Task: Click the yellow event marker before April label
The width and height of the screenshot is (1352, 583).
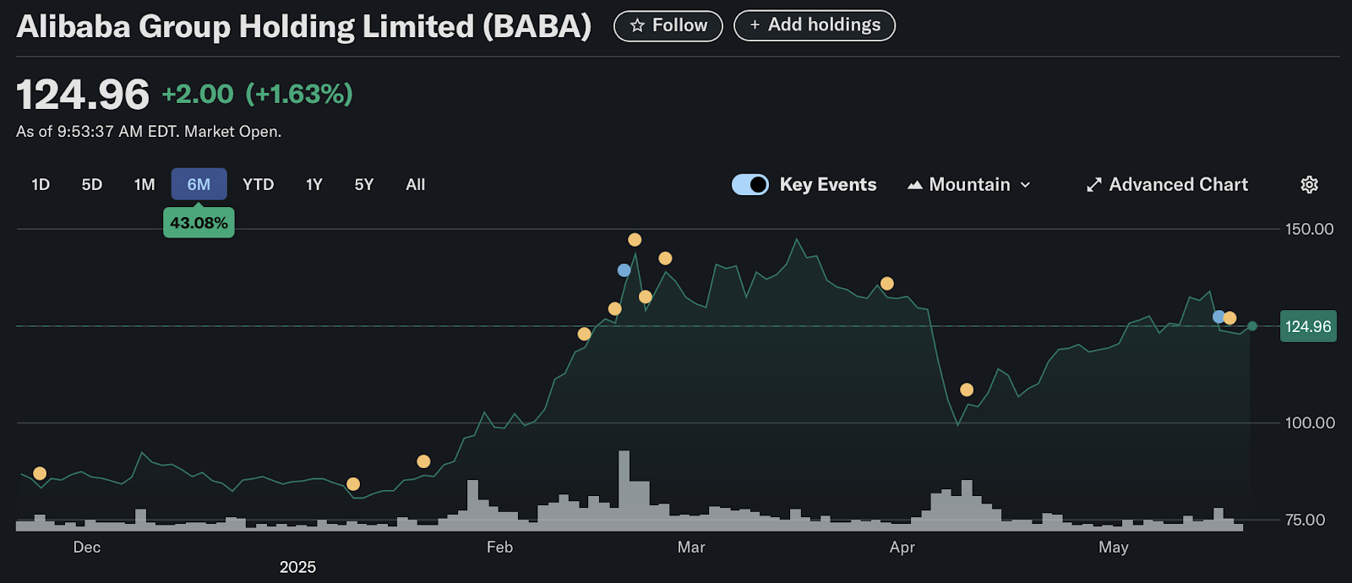Action: 887,284
